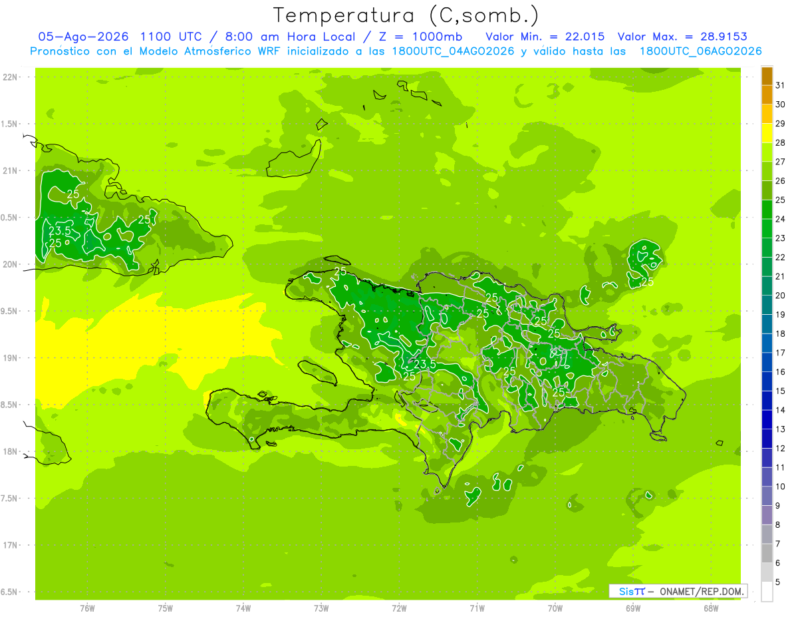Click the '23.5' contour label over eastern Cuba
798x617 pixels.
pyautogui.click(x=61, y=231)
